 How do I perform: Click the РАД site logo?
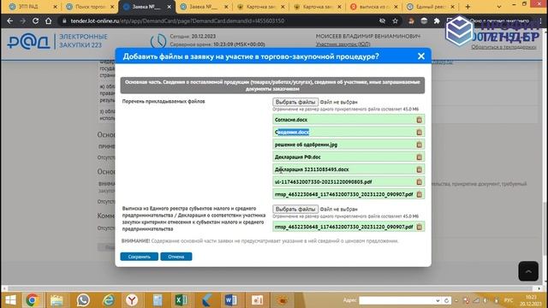pyautogui.click(x=28, y=42)
